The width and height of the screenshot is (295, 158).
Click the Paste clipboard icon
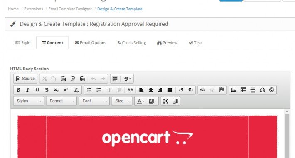(64, 79)
